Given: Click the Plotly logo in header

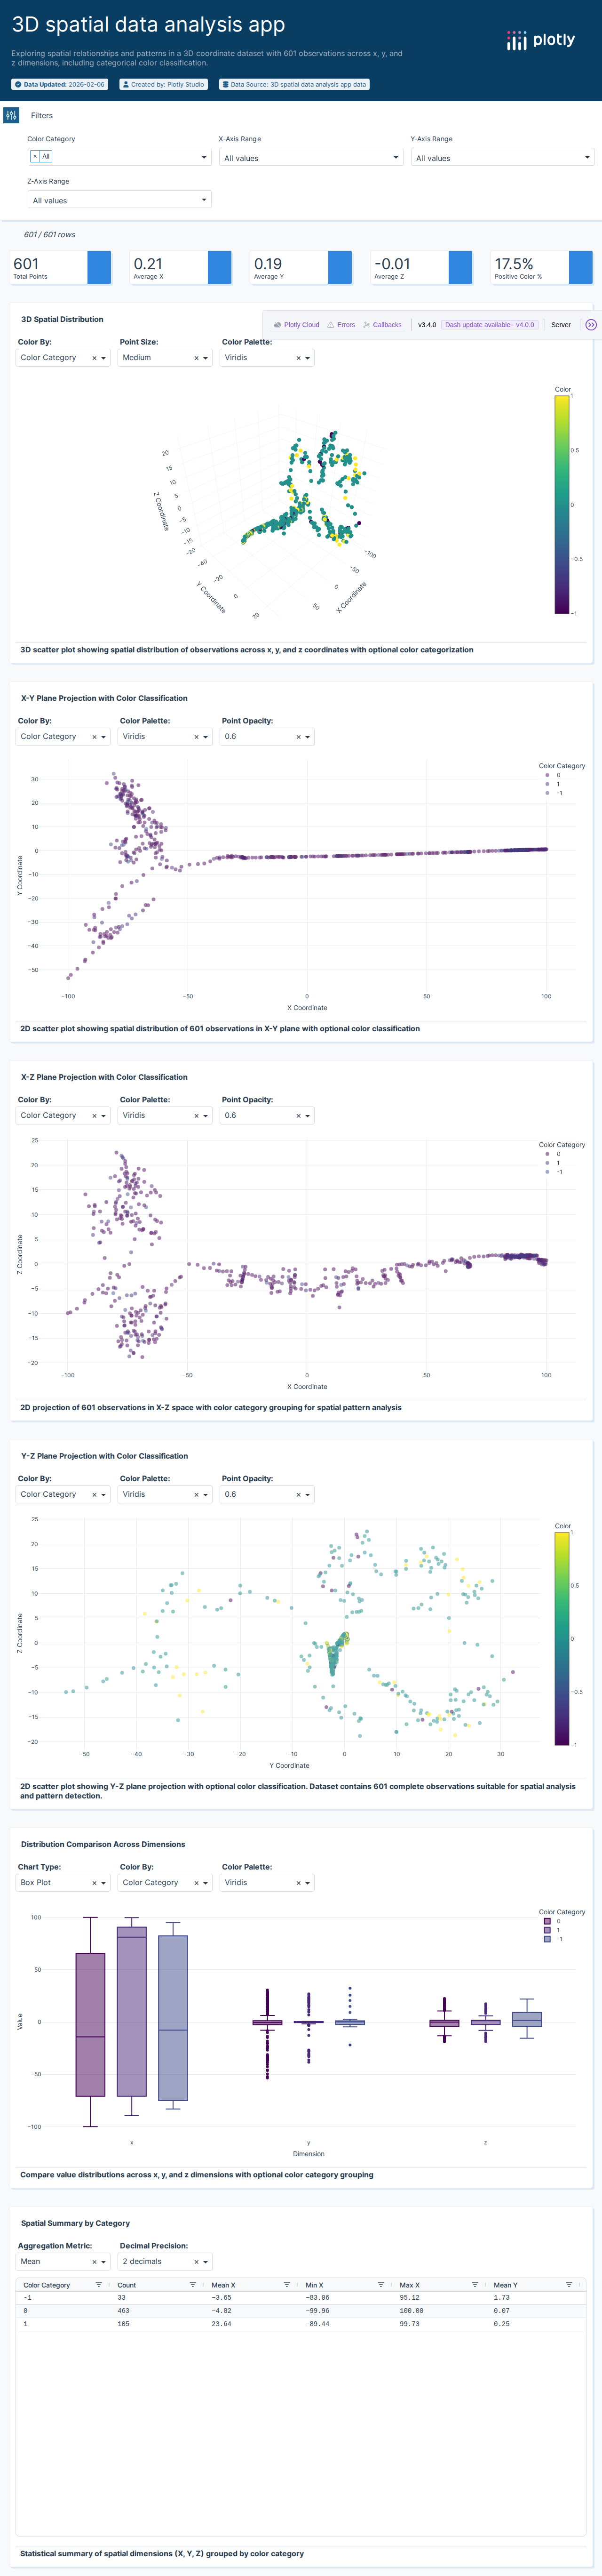Looking at the screenshot, I should (540, 40).
